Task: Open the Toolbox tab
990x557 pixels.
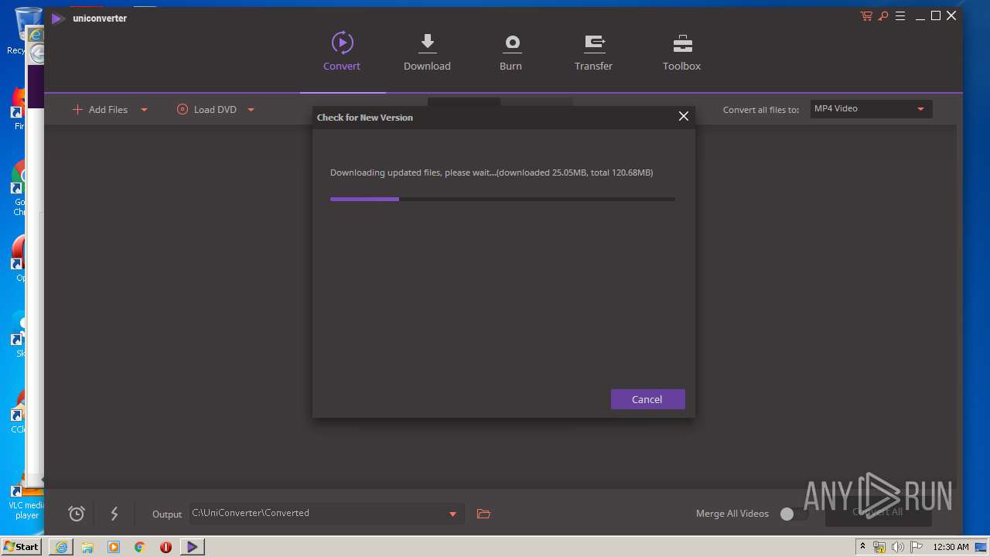Action: 681,51
